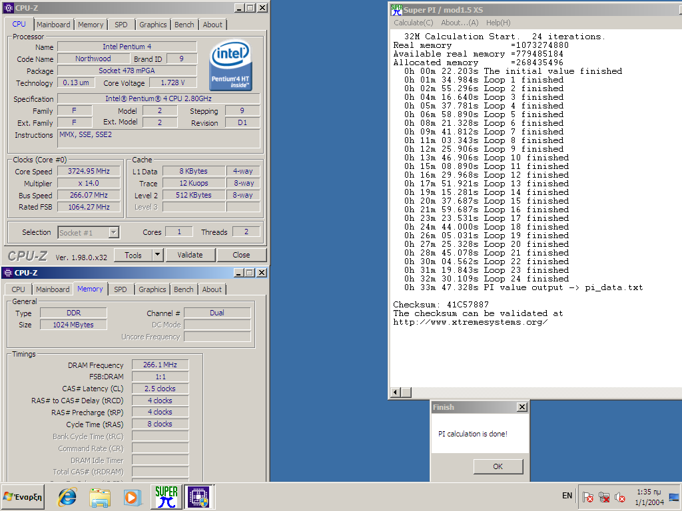
Task: Click the top CPU-Z window title icon
Action: (x=8, y=8)
